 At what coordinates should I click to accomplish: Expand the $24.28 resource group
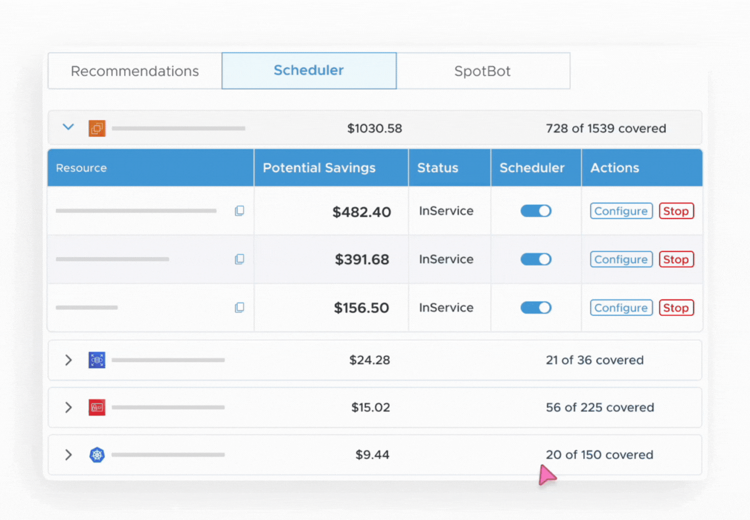tap(68, 360)
